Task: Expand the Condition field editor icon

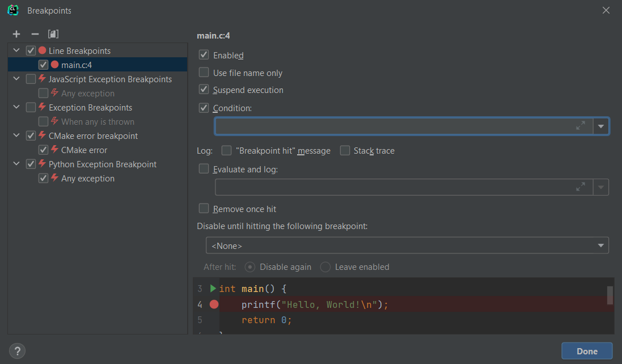Action: pyautogui.click(x=581, y=126)
